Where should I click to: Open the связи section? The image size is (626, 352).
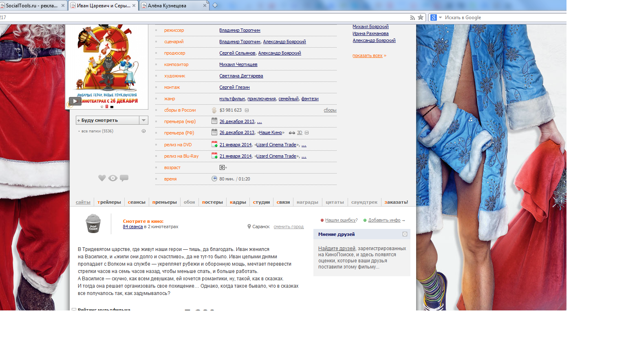coord(283,202)
